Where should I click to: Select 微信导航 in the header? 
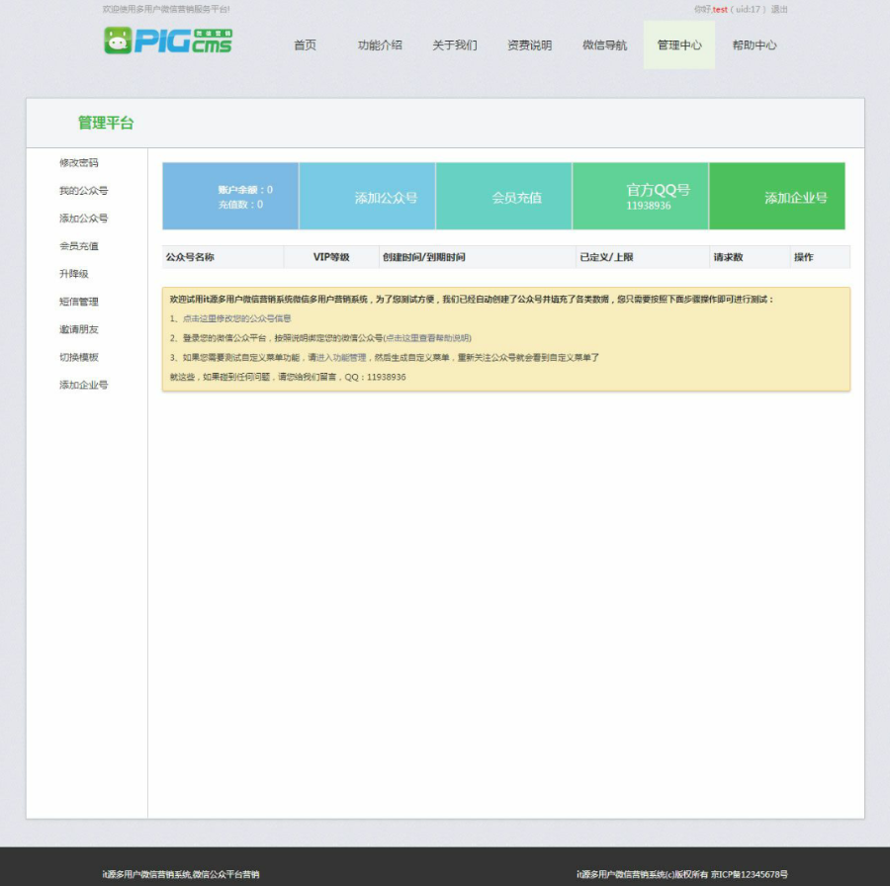click(x=604, y=44)
